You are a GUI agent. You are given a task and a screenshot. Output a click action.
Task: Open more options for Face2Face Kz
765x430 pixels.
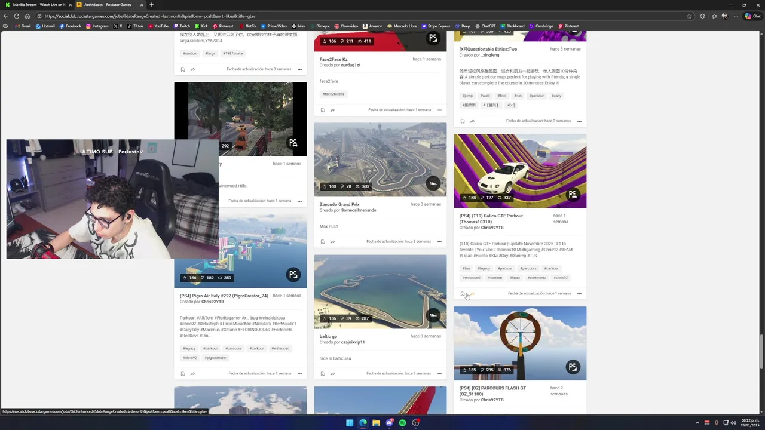[x=439, y=110]
